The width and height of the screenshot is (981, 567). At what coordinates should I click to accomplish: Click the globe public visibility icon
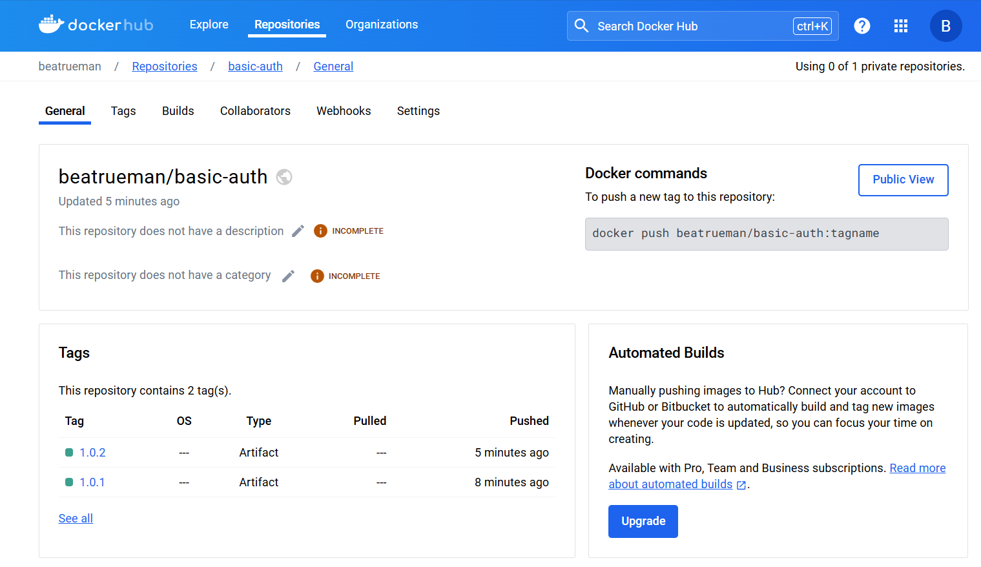click(284, 177)
